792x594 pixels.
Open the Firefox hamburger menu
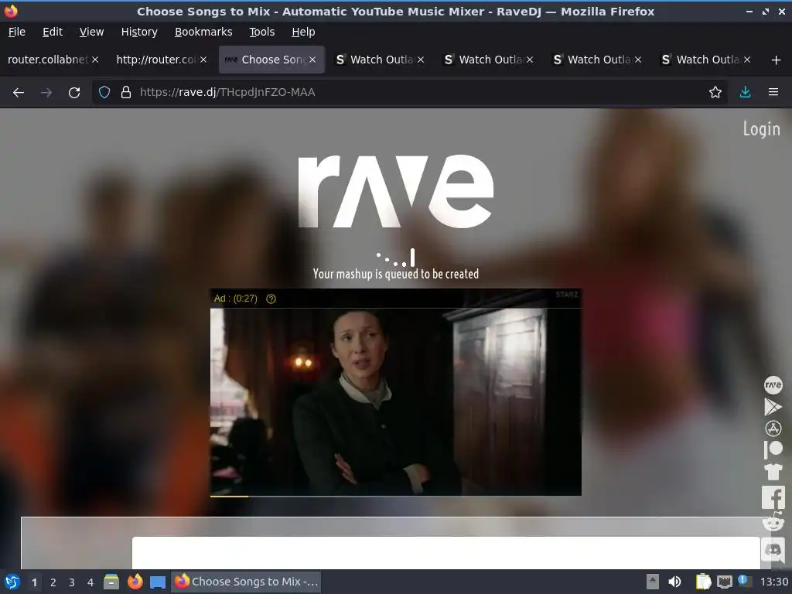click(x=773, y=93)
